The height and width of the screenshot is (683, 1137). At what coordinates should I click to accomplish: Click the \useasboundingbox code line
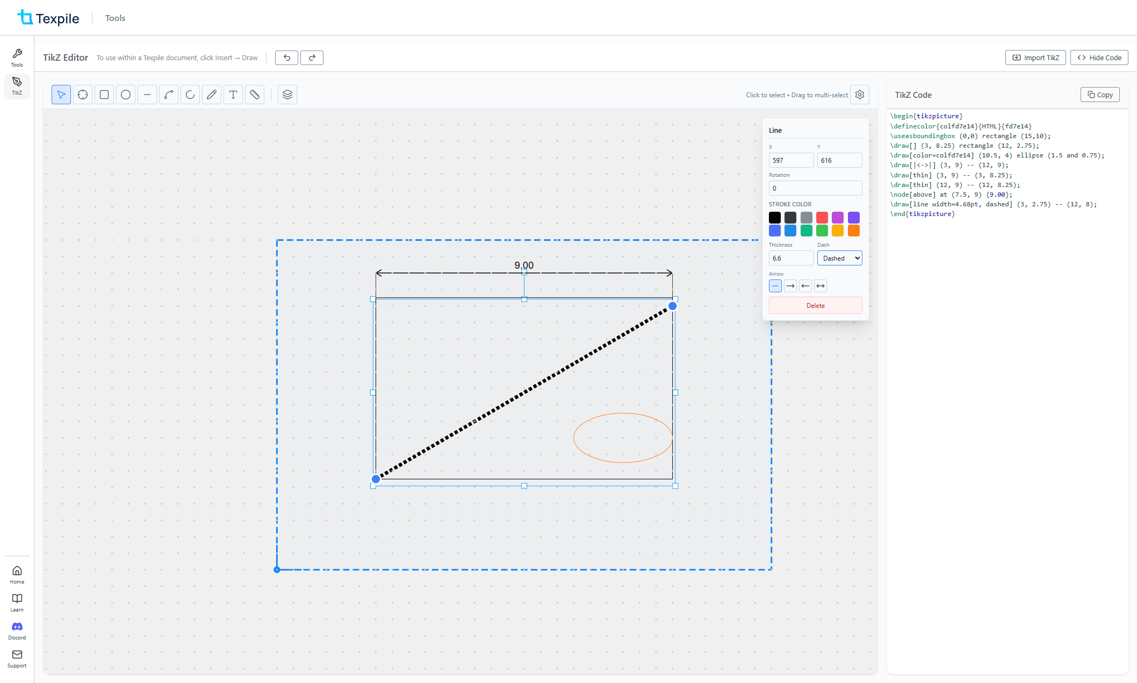point(970,136)
